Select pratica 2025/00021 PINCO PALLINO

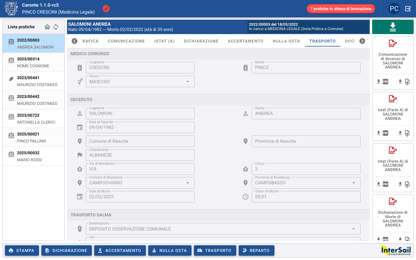point(34,137)
